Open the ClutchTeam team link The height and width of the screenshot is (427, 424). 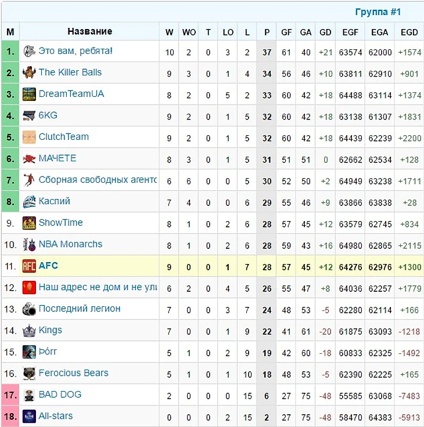(x=63, y=137)
